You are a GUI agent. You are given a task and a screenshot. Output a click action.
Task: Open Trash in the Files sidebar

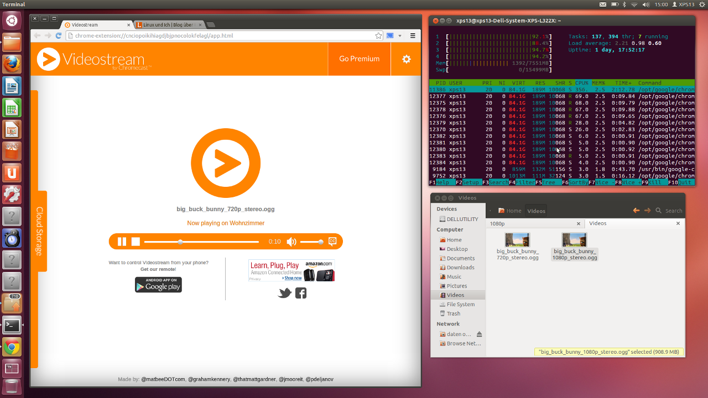click(458, 313)
